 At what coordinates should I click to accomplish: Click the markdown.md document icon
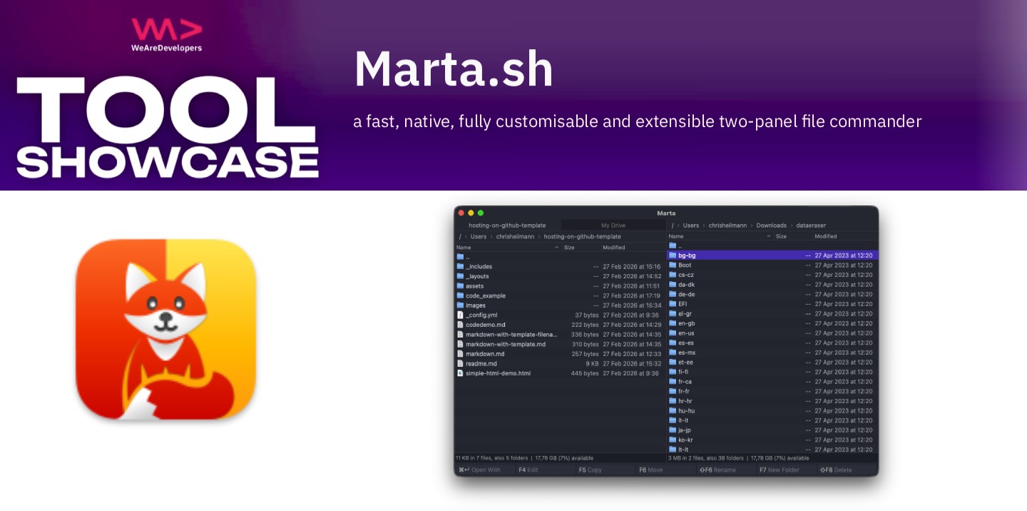pyautogui.click(x=460, y=353)
